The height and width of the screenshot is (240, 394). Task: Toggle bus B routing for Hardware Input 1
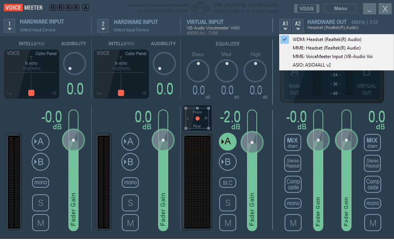pos(41,162)
